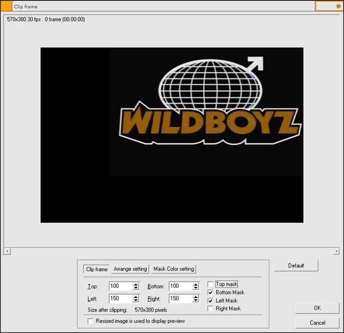Decrease the Left clipping value with down arrow

coord(136,301)
